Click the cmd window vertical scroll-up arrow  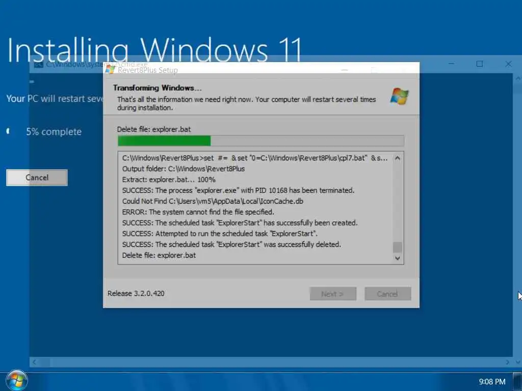click(x=518, y=78)
